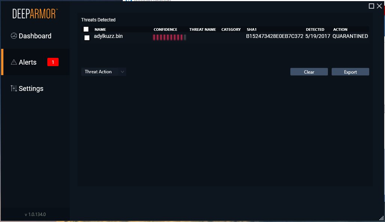Click the Dashboard gauge icon

click(14, 36)
